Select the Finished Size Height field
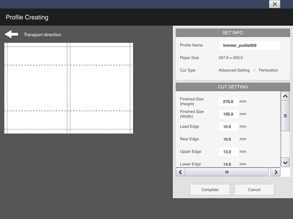This screenshot has width=293, height=219. [228, 101]
